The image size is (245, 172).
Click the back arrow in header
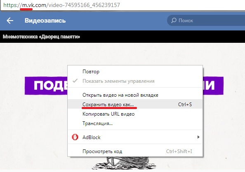pyautogui.click(x=10, y=21)
